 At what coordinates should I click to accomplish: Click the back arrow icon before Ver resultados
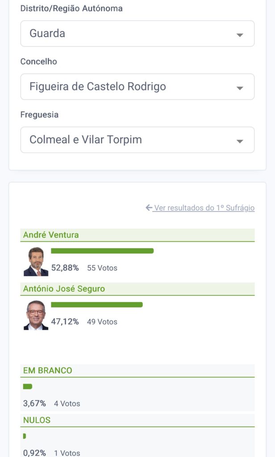149,208
